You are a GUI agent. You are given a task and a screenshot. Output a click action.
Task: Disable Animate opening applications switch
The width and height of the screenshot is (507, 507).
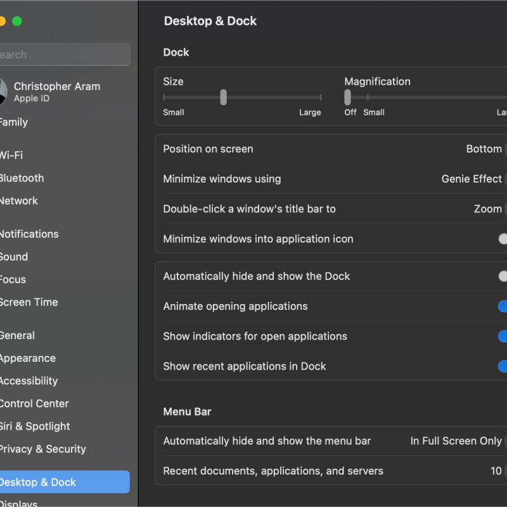pos(503,306)
